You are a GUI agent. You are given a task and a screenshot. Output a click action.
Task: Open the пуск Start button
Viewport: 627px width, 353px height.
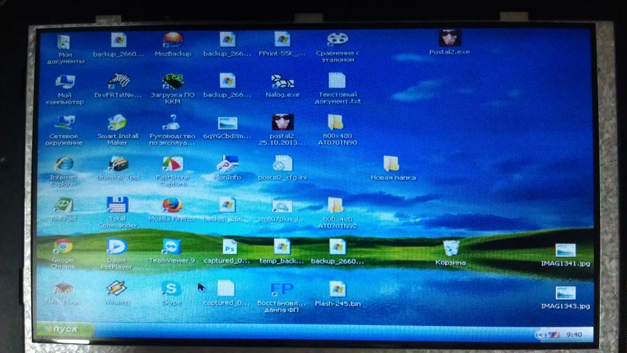point(64,329)
